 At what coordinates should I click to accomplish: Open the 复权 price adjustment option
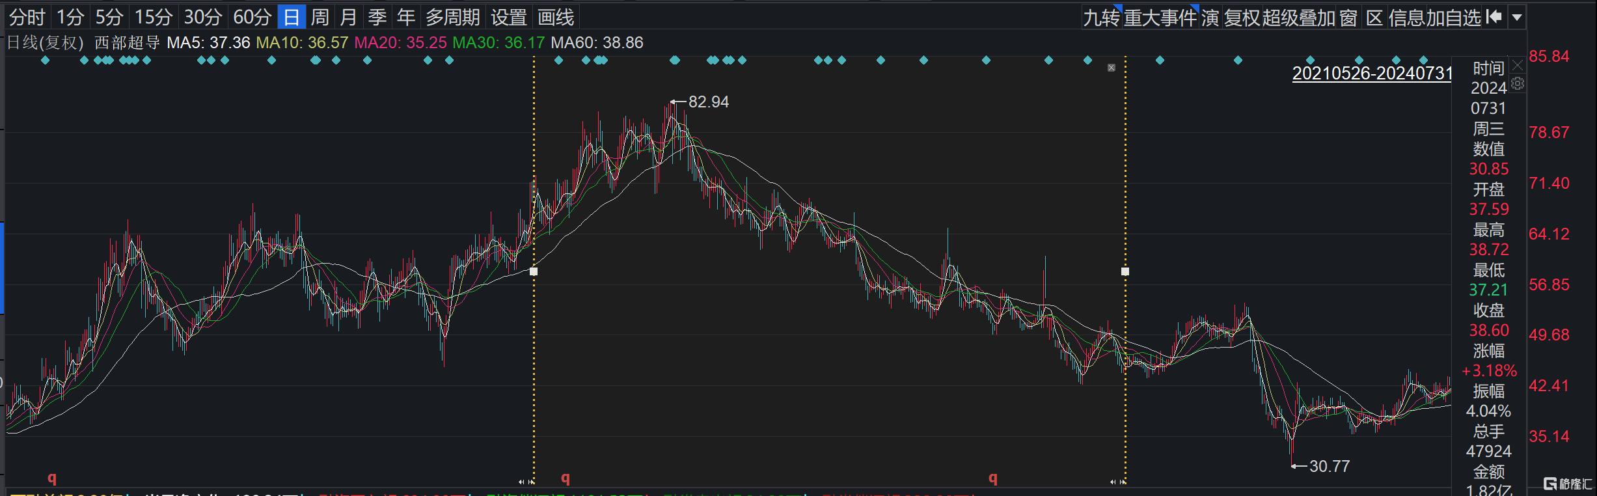point(1242,18)
